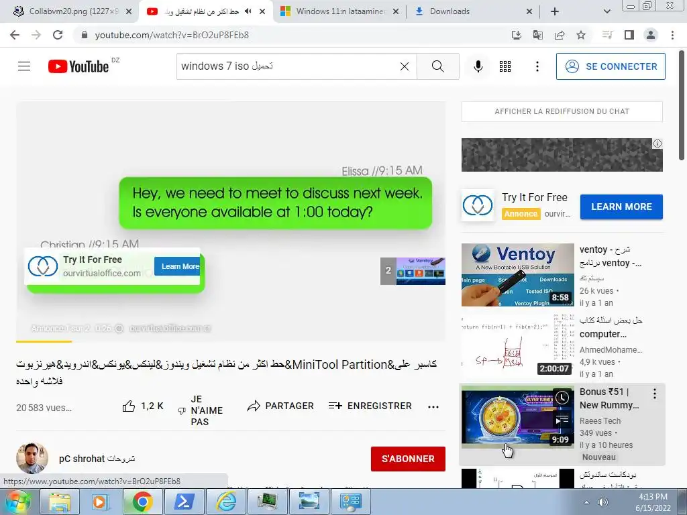Bookmark this page with the star icon

tap(581, 35)
